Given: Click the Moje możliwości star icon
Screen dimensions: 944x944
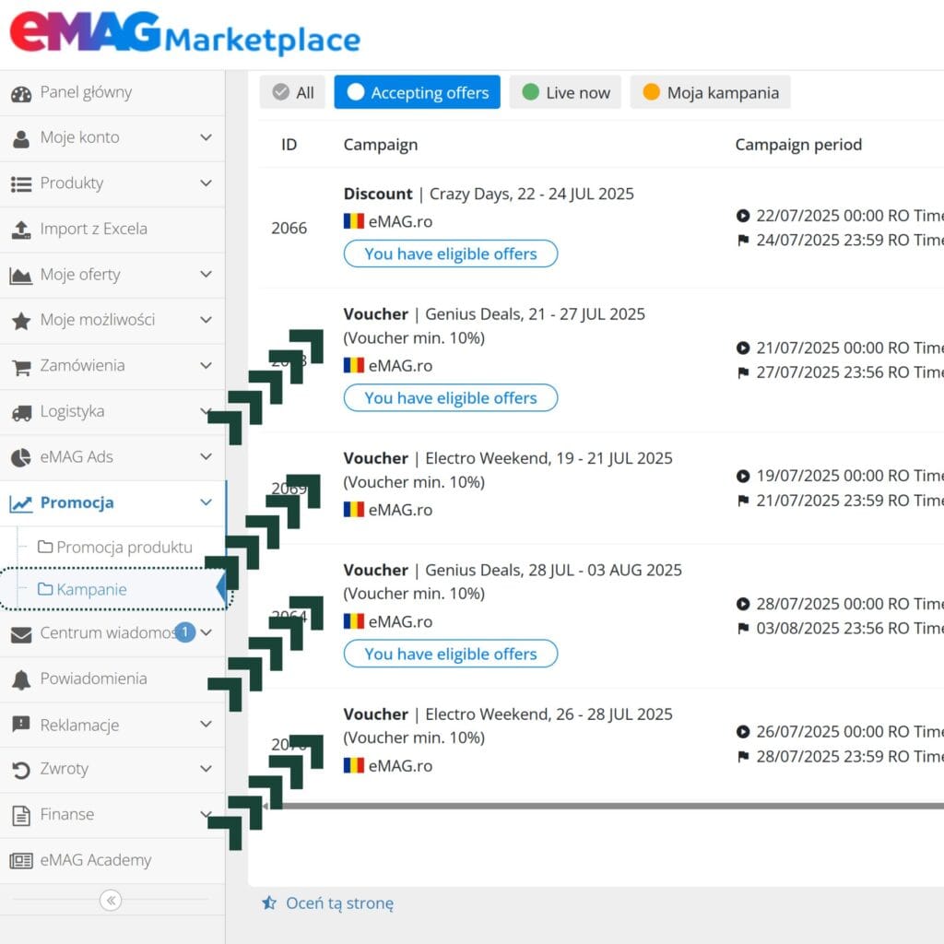Looking at the screenshot, I should coord(21,321).
